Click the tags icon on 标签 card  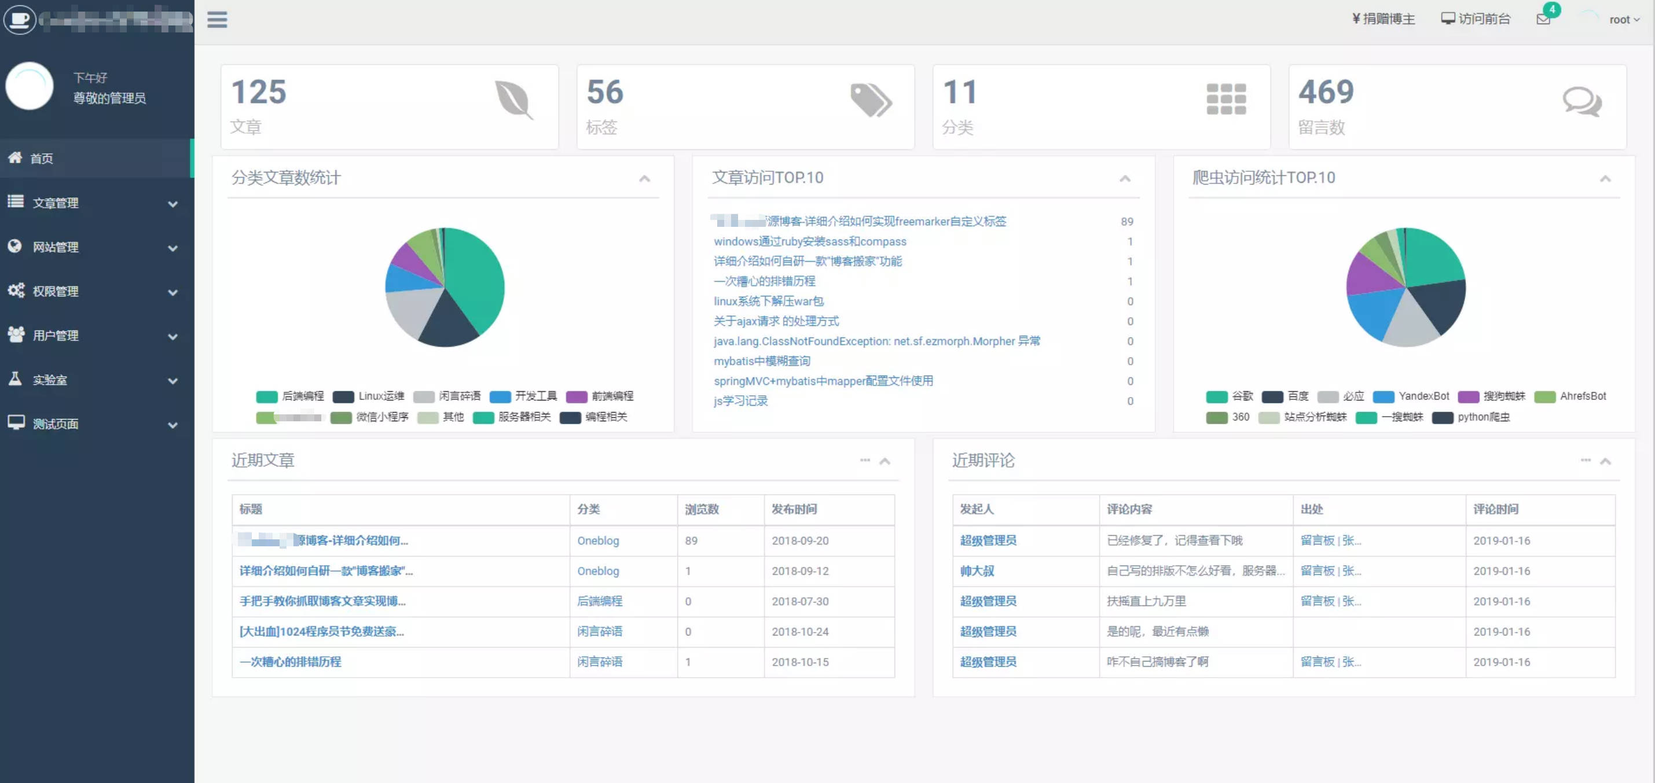coord(871,100)
